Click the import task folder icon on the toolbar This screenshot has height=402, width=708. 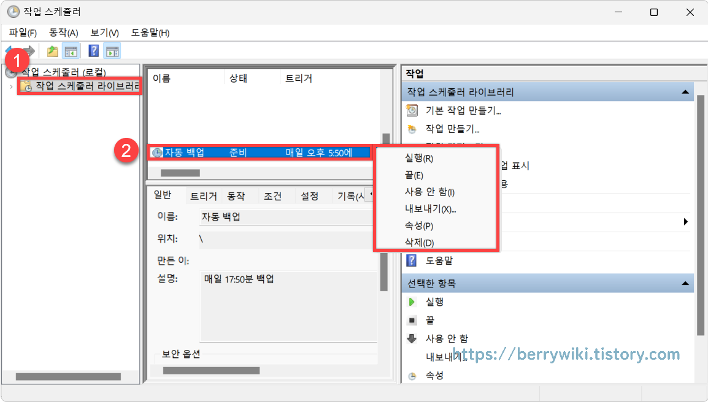[x=52, y=50]
